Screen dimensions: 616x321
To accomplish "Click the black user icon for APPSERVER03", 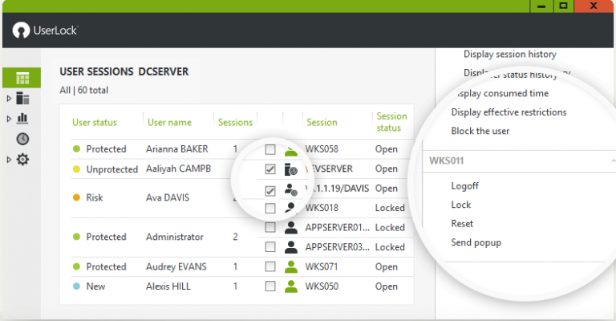I will click(x=291, y=247).
